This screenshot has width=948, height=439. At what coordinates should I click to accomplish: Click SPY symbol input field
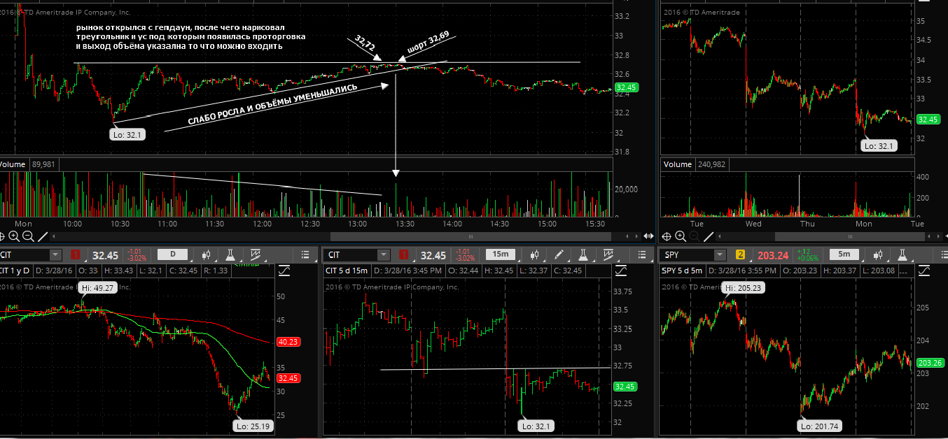[687, 255]
